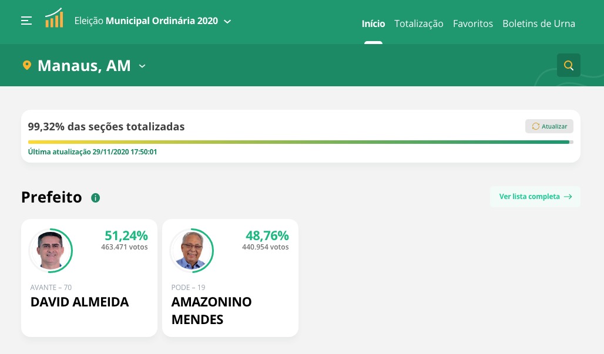
Task: Click the bar chart results logo
Action: [54, 18]
